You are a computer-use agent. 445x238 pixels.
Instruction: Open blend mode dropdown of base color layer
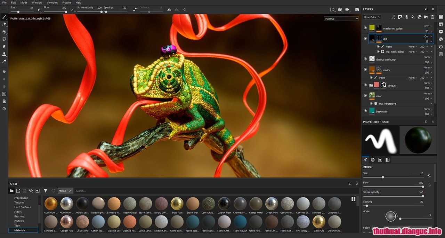tap(428, 109)
